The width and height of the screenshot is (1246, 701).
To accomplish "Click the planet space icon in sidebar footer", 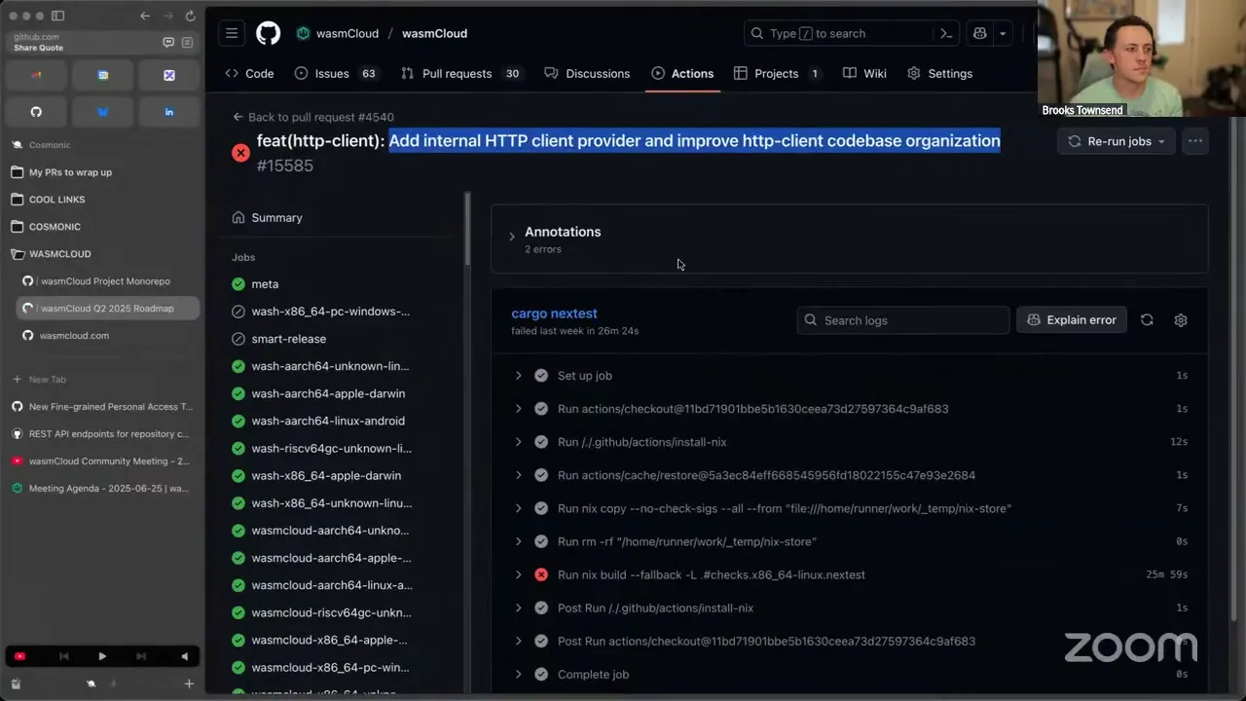I will click(91, 683).
